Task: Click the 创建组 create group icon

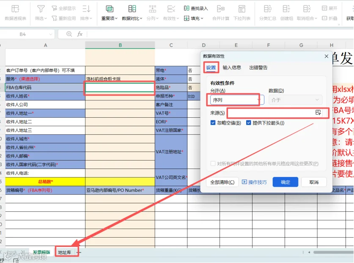Action: tap(286, 9)
